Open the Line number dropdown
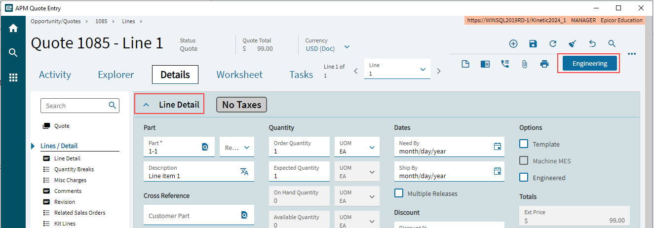 pyautogui.click(x=423, y=70)
